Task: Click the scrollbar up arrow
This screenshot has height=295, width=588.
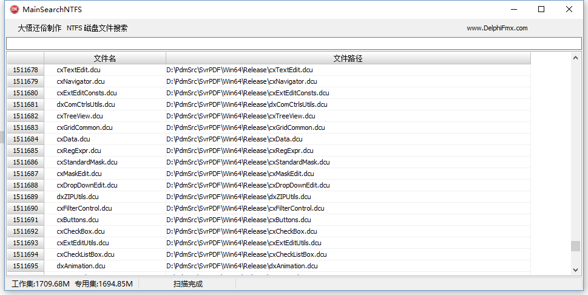Action: pos(575,58)
